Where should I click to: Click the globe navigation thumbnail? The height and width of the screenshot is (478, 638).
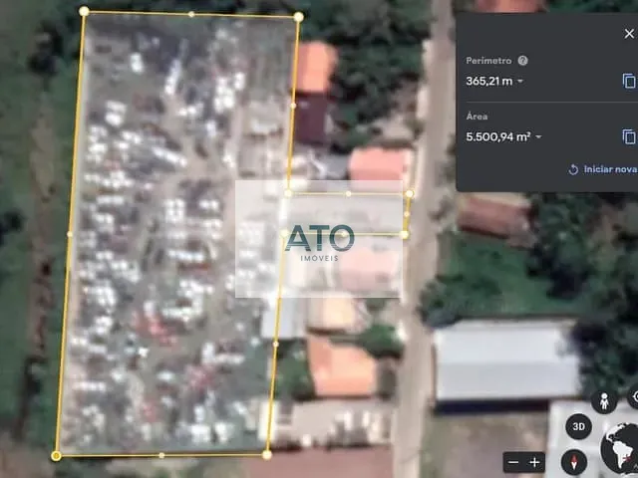[x=620, y=449]
